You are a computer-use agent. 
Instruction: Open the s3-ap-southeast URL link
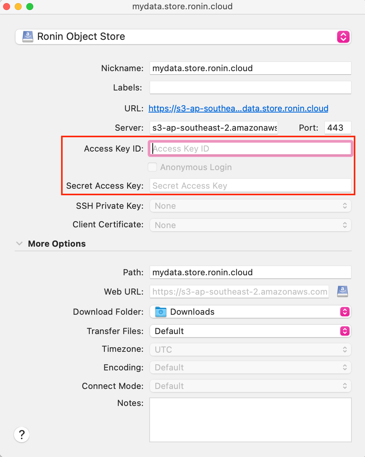(x=239, y=108)
